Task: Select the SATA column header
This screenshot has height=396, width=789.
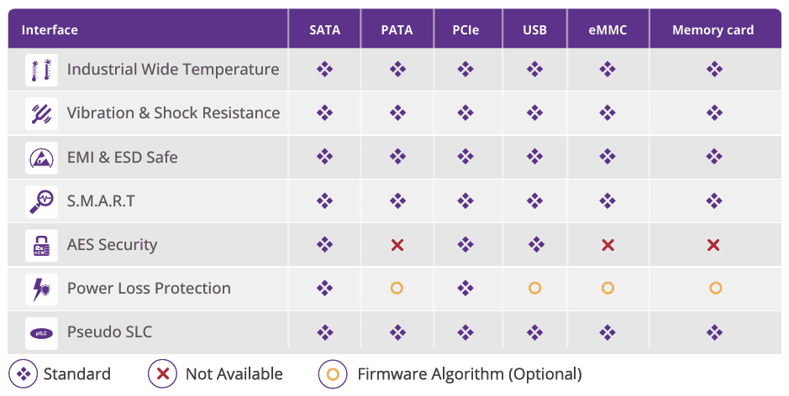Action: pos(325,30)
